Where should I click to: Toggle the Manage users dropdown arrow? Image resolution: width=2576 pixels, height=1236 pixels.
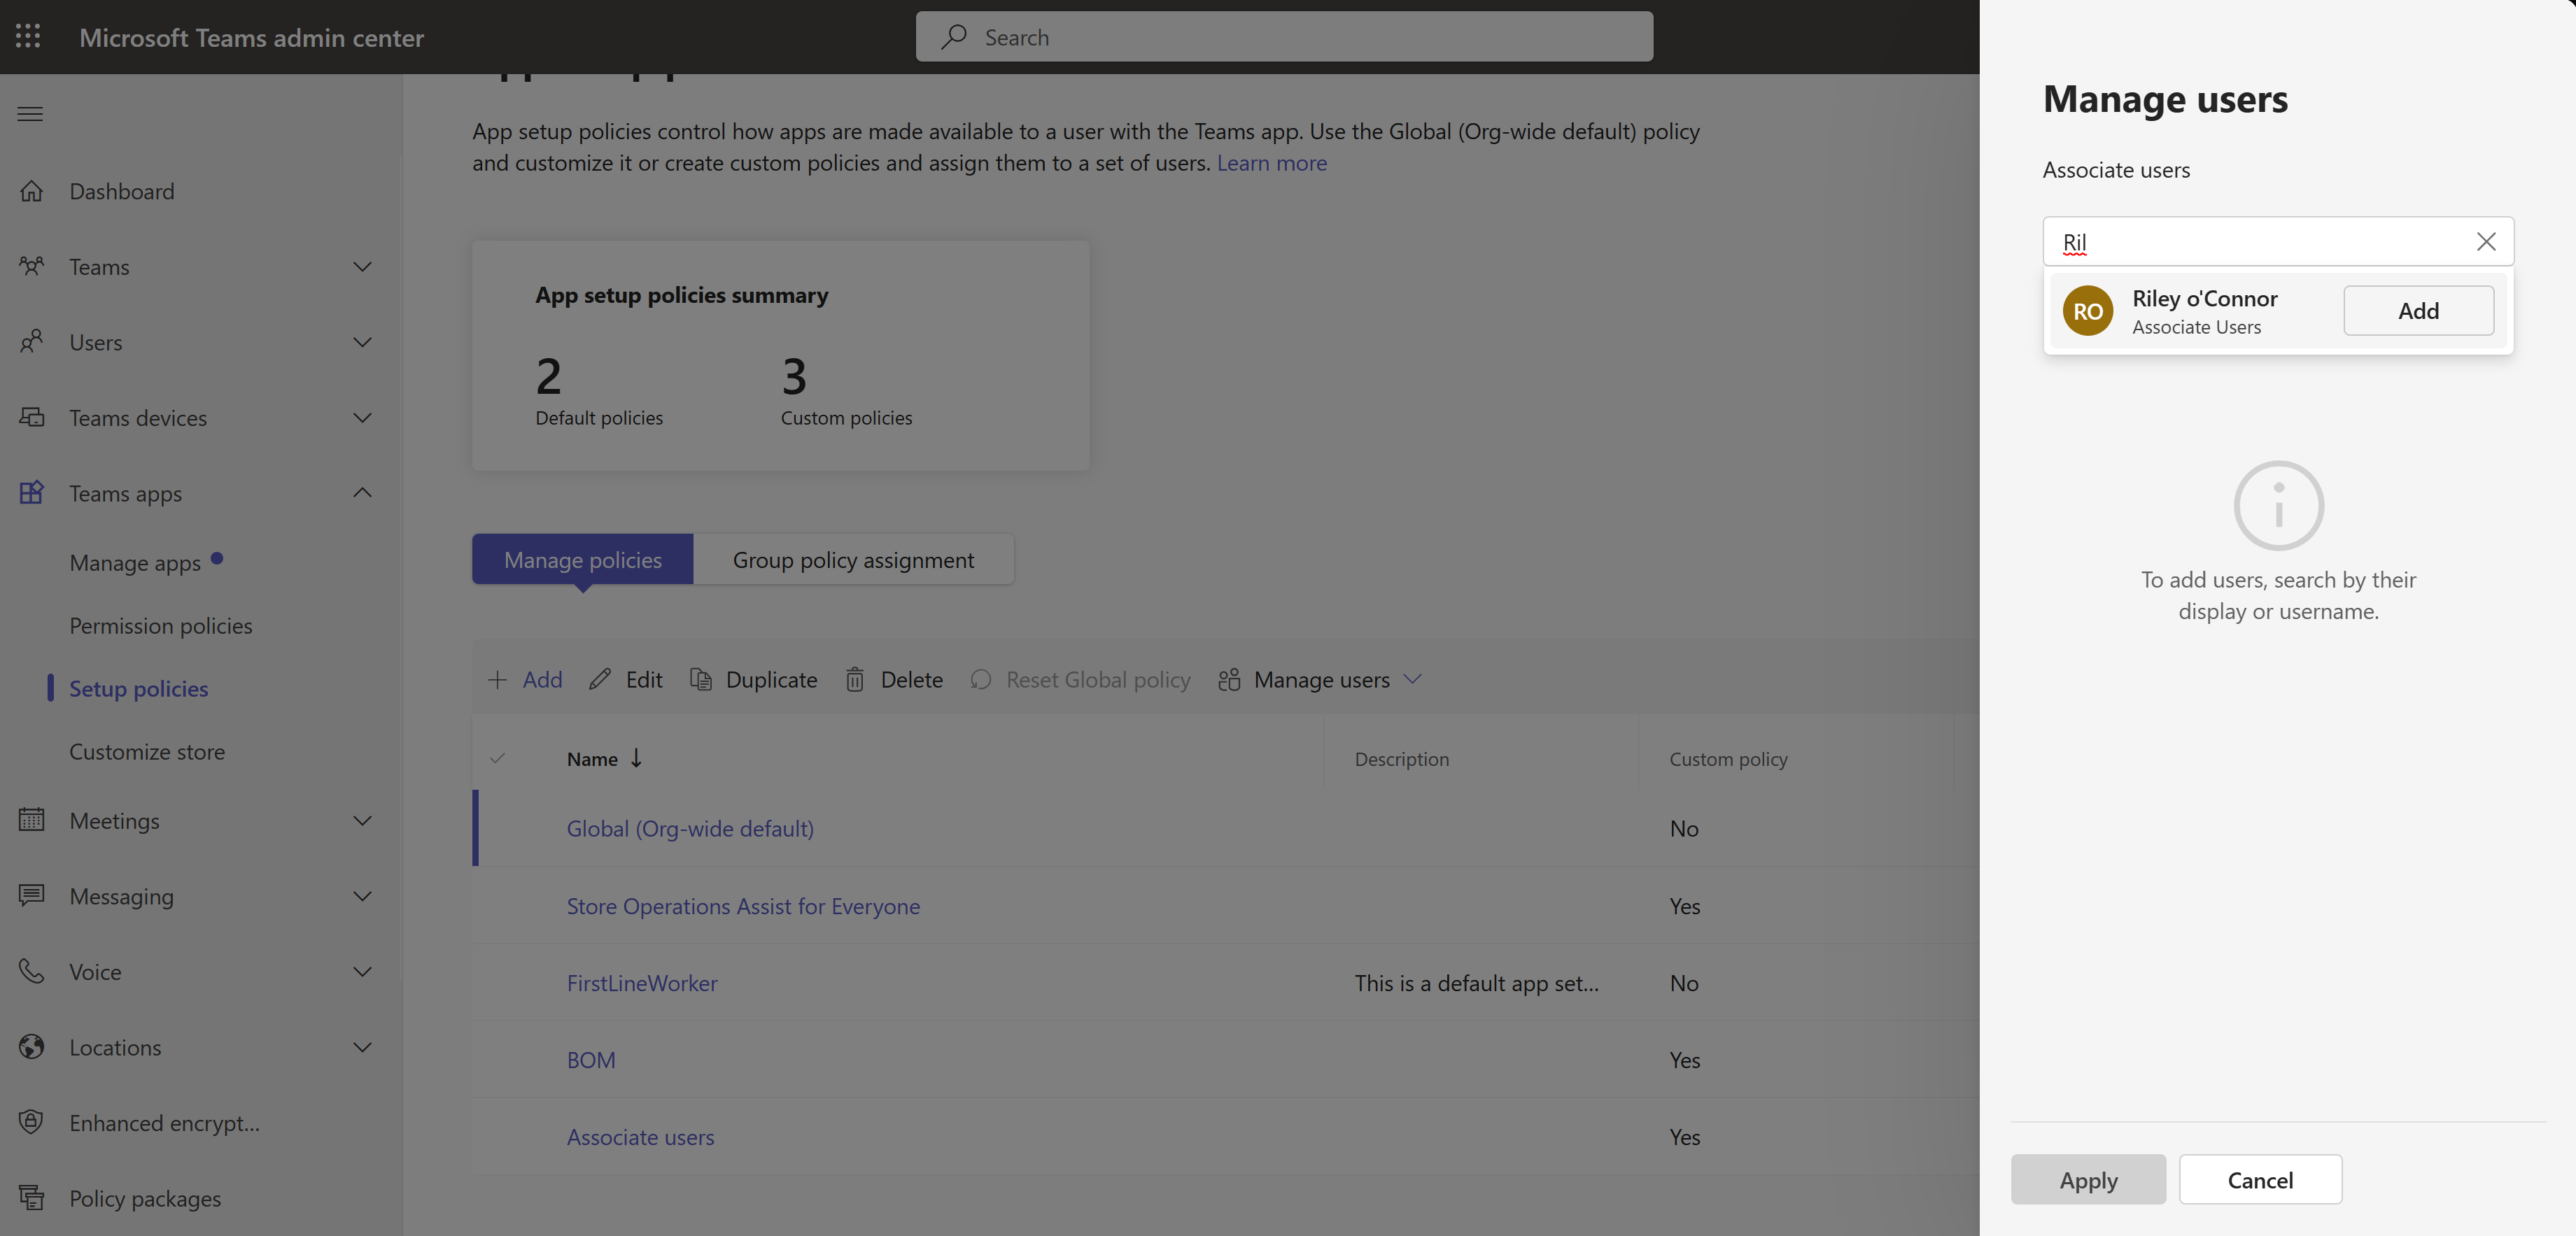(x=1412, y=679)
